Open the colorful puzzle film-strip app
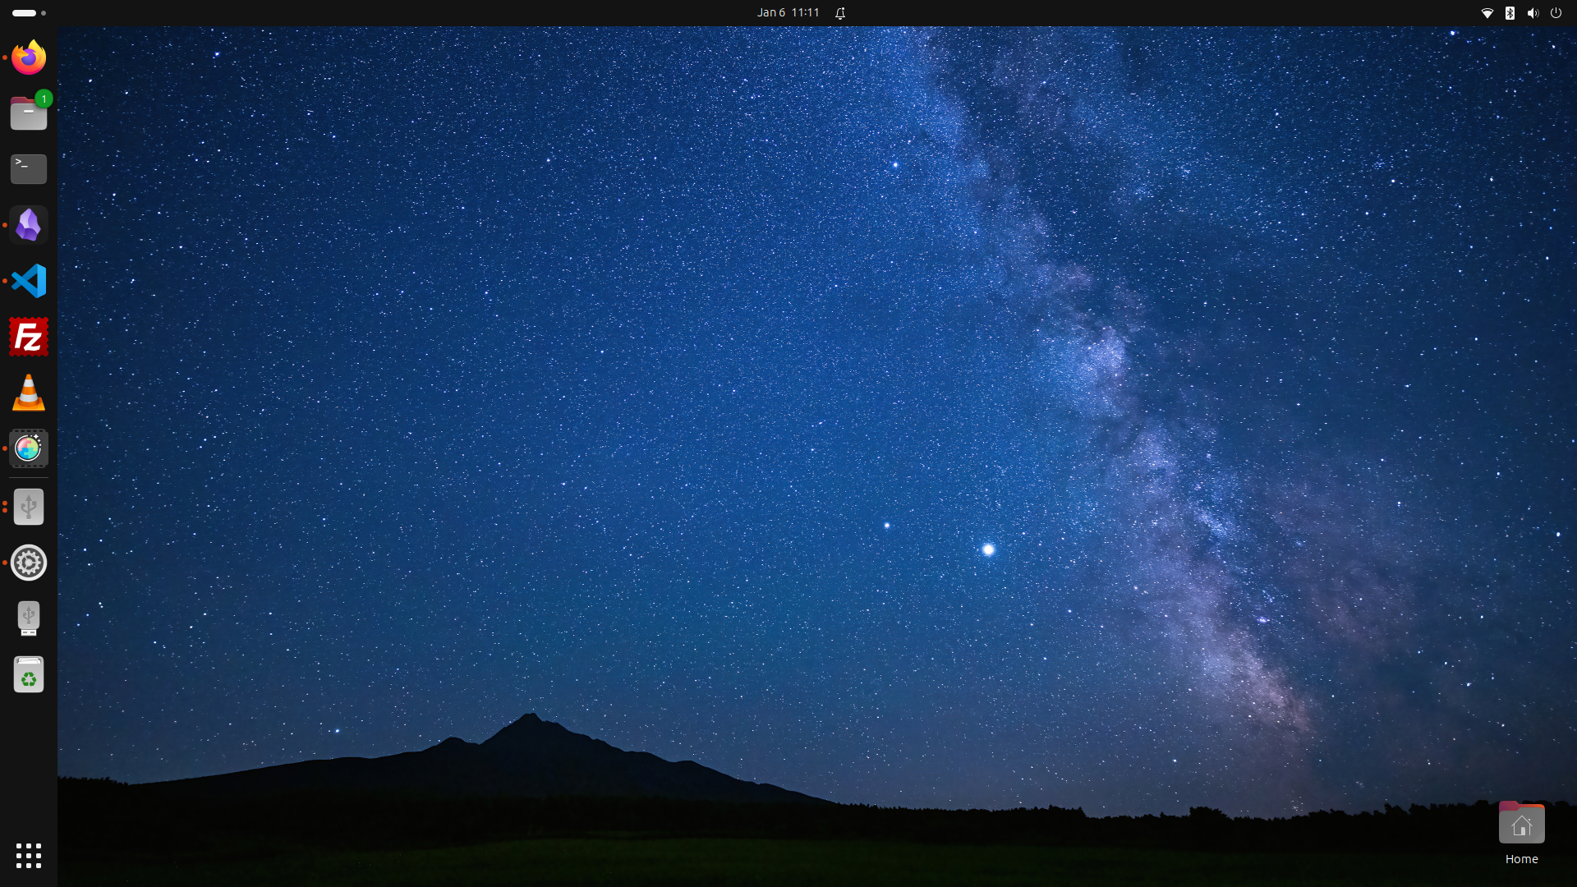Screen dimensions: 1577x887 29,448
